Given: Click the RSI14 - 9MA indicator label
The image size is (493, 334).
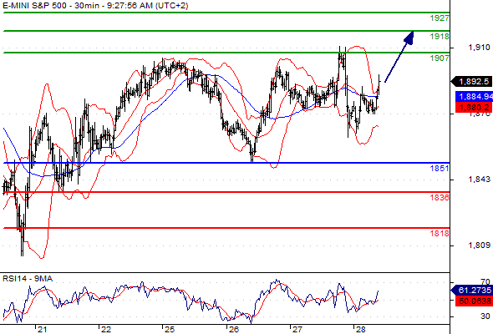Looking at the screenshot, I should coord(28,279).
